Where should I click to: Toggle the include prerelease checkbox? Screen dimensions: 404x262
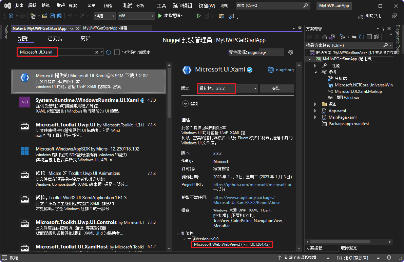(117, 52)
